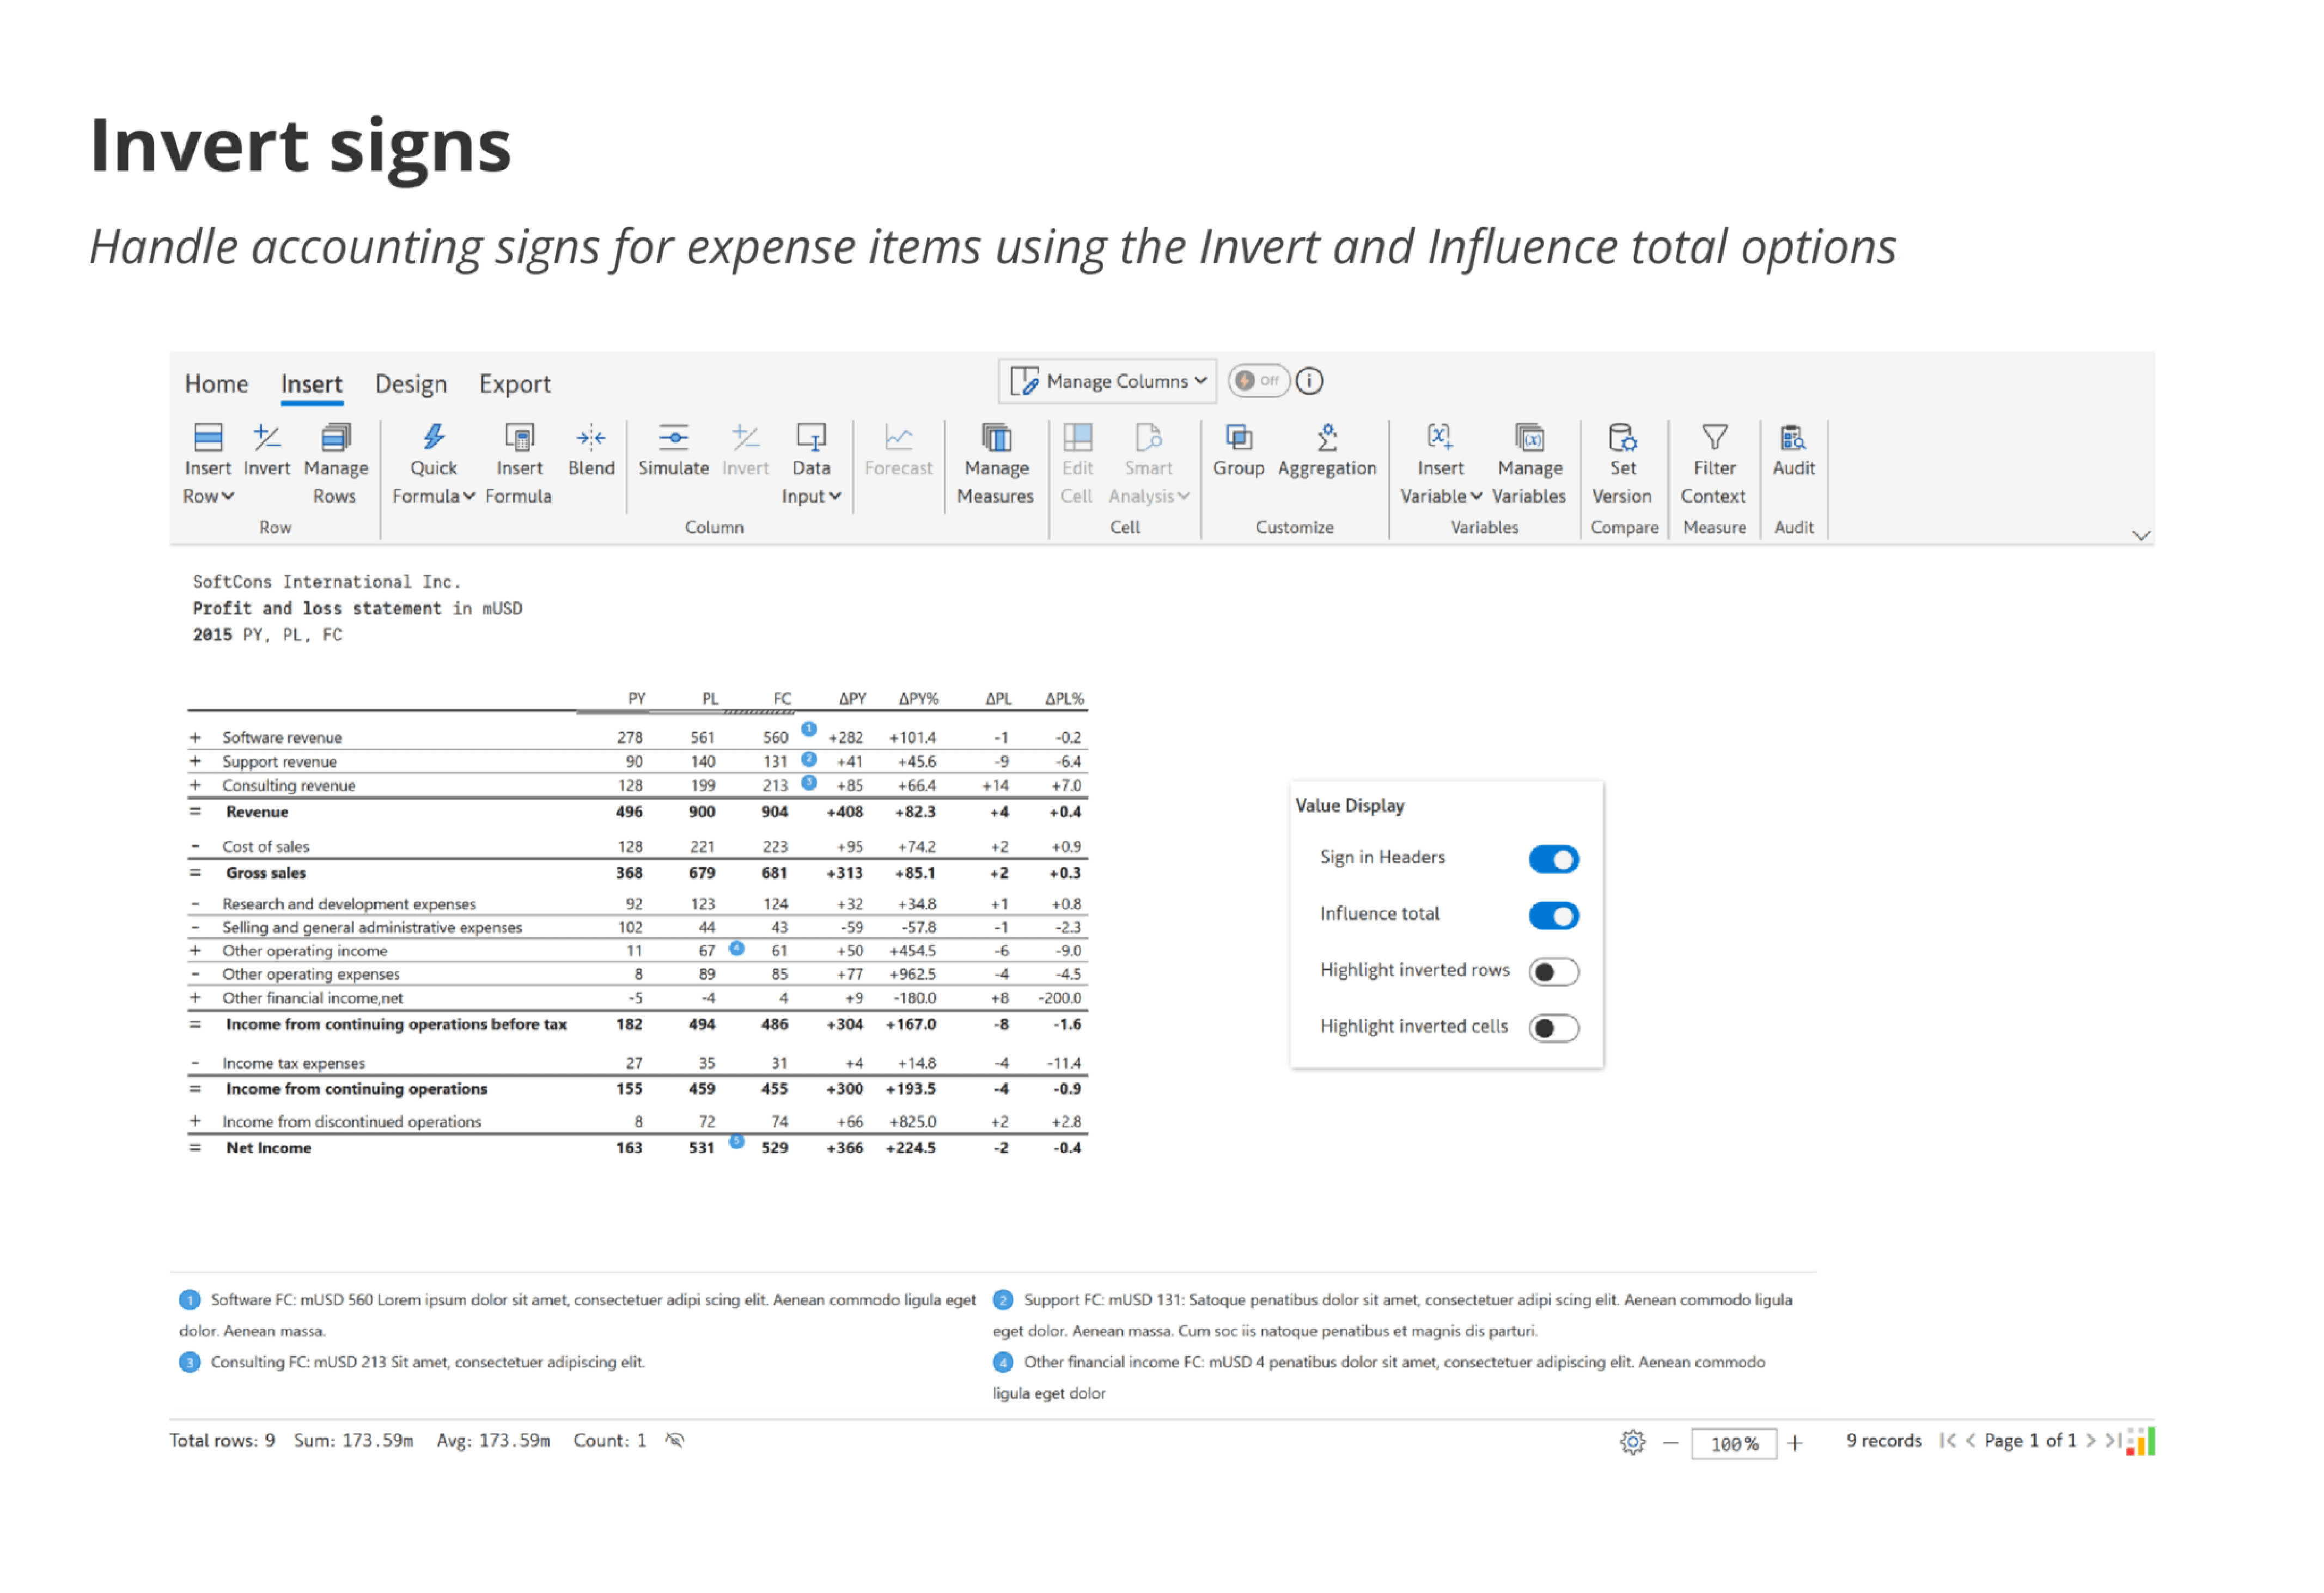Click footnote 3 Consulting FC comment

coord(413,1362)
